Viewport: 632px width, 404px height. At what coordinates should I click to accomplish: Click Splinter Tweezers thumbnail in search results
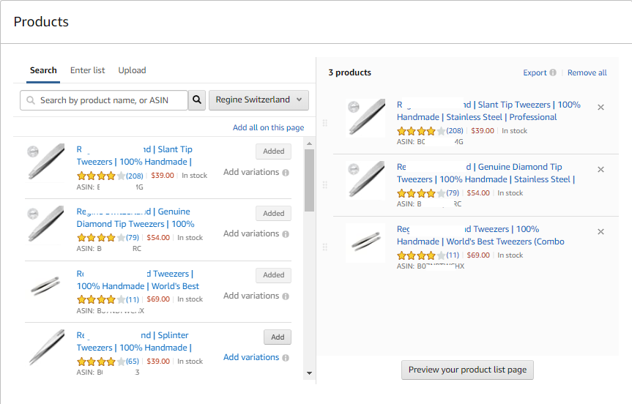(x=45, y=348)
